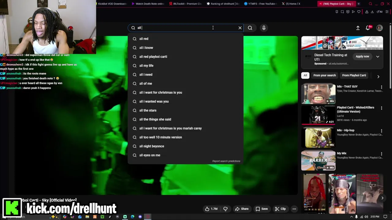Image resolution: width=392 pixels, height=220 pixels.
Task: Switch to Watch Death Note online tab
Action: [x=148, y=4]
